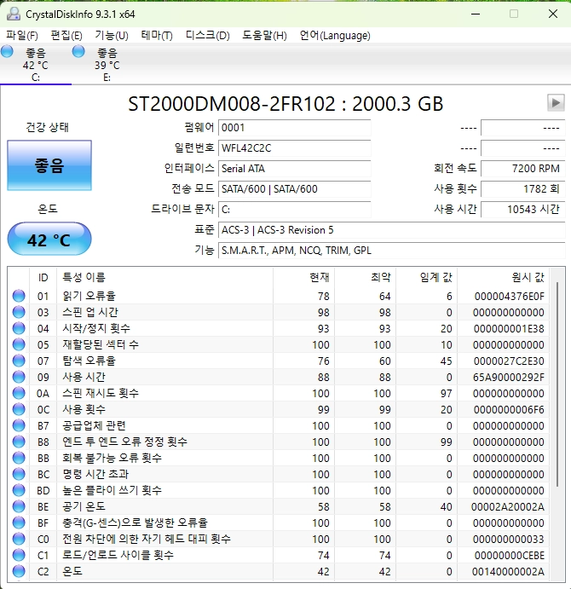Click the 원시 값 column header
Viewport: 571px width, 589px height.
(503, 277)
